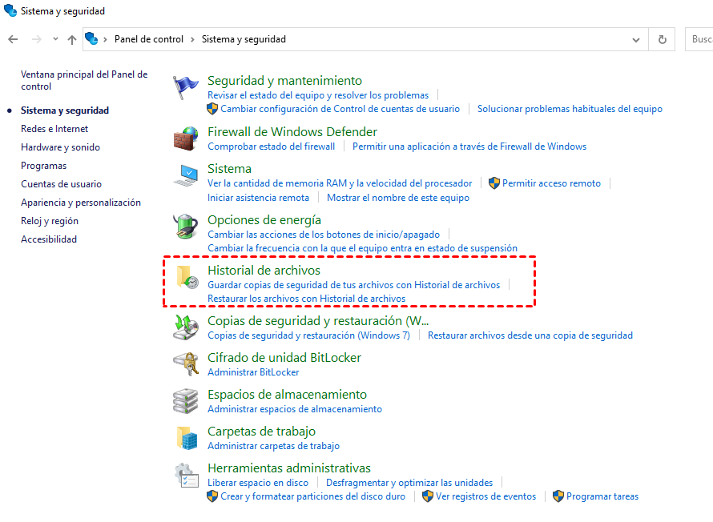Click the Firewall de Windows Defender brick icon
The width and height of the screenshot is (713, 522).
[187, 139]
